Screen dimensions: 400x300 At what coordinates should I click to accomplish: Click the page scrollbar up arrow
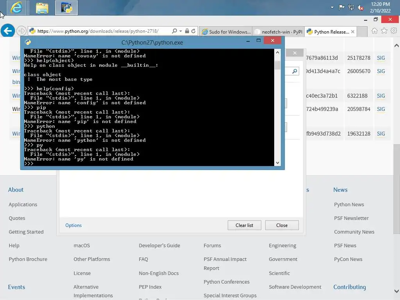[396, 46]
